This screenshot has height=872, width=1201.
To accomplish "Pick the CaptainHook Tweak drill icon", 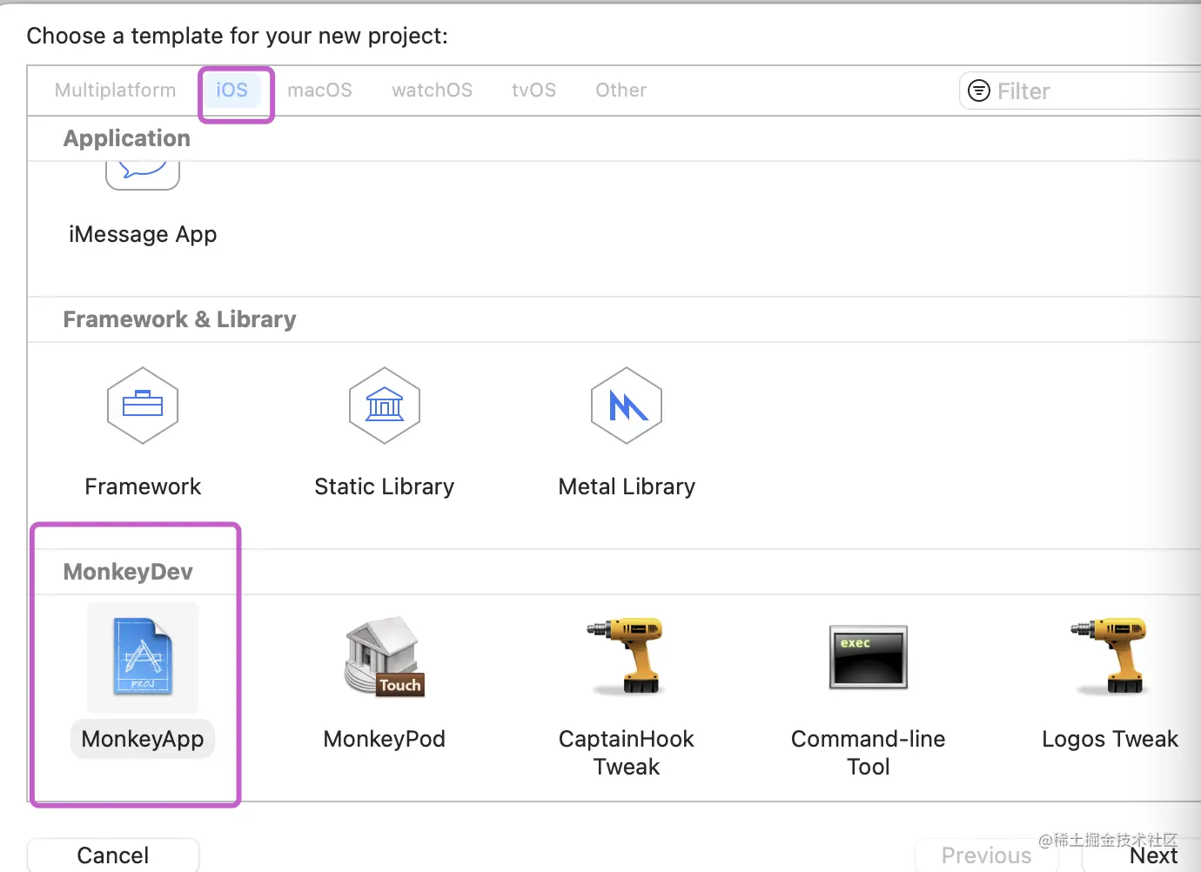I will click(627, 655).
